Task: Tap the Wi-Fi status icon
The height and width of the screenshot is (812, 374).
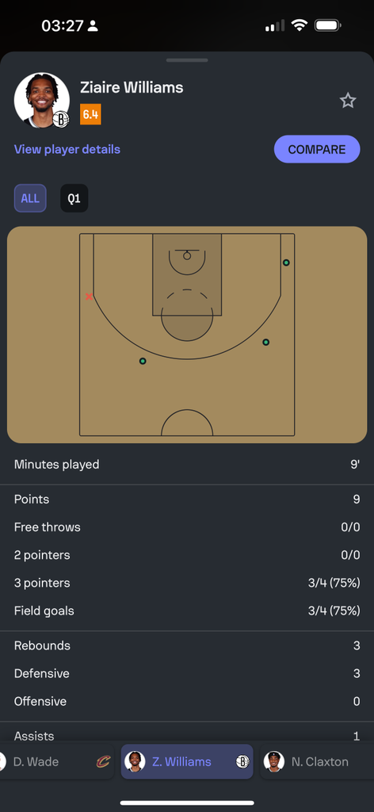Action: click(x=299, y=25)
